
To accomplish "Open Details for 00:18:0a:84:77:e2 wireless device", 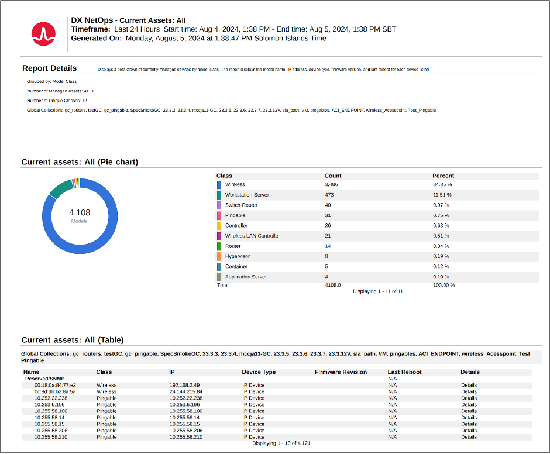I will [x=469, y=385].
